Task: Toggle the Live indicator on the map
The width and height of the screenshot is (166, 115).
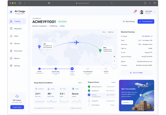Action: click(x=104, y=32)
